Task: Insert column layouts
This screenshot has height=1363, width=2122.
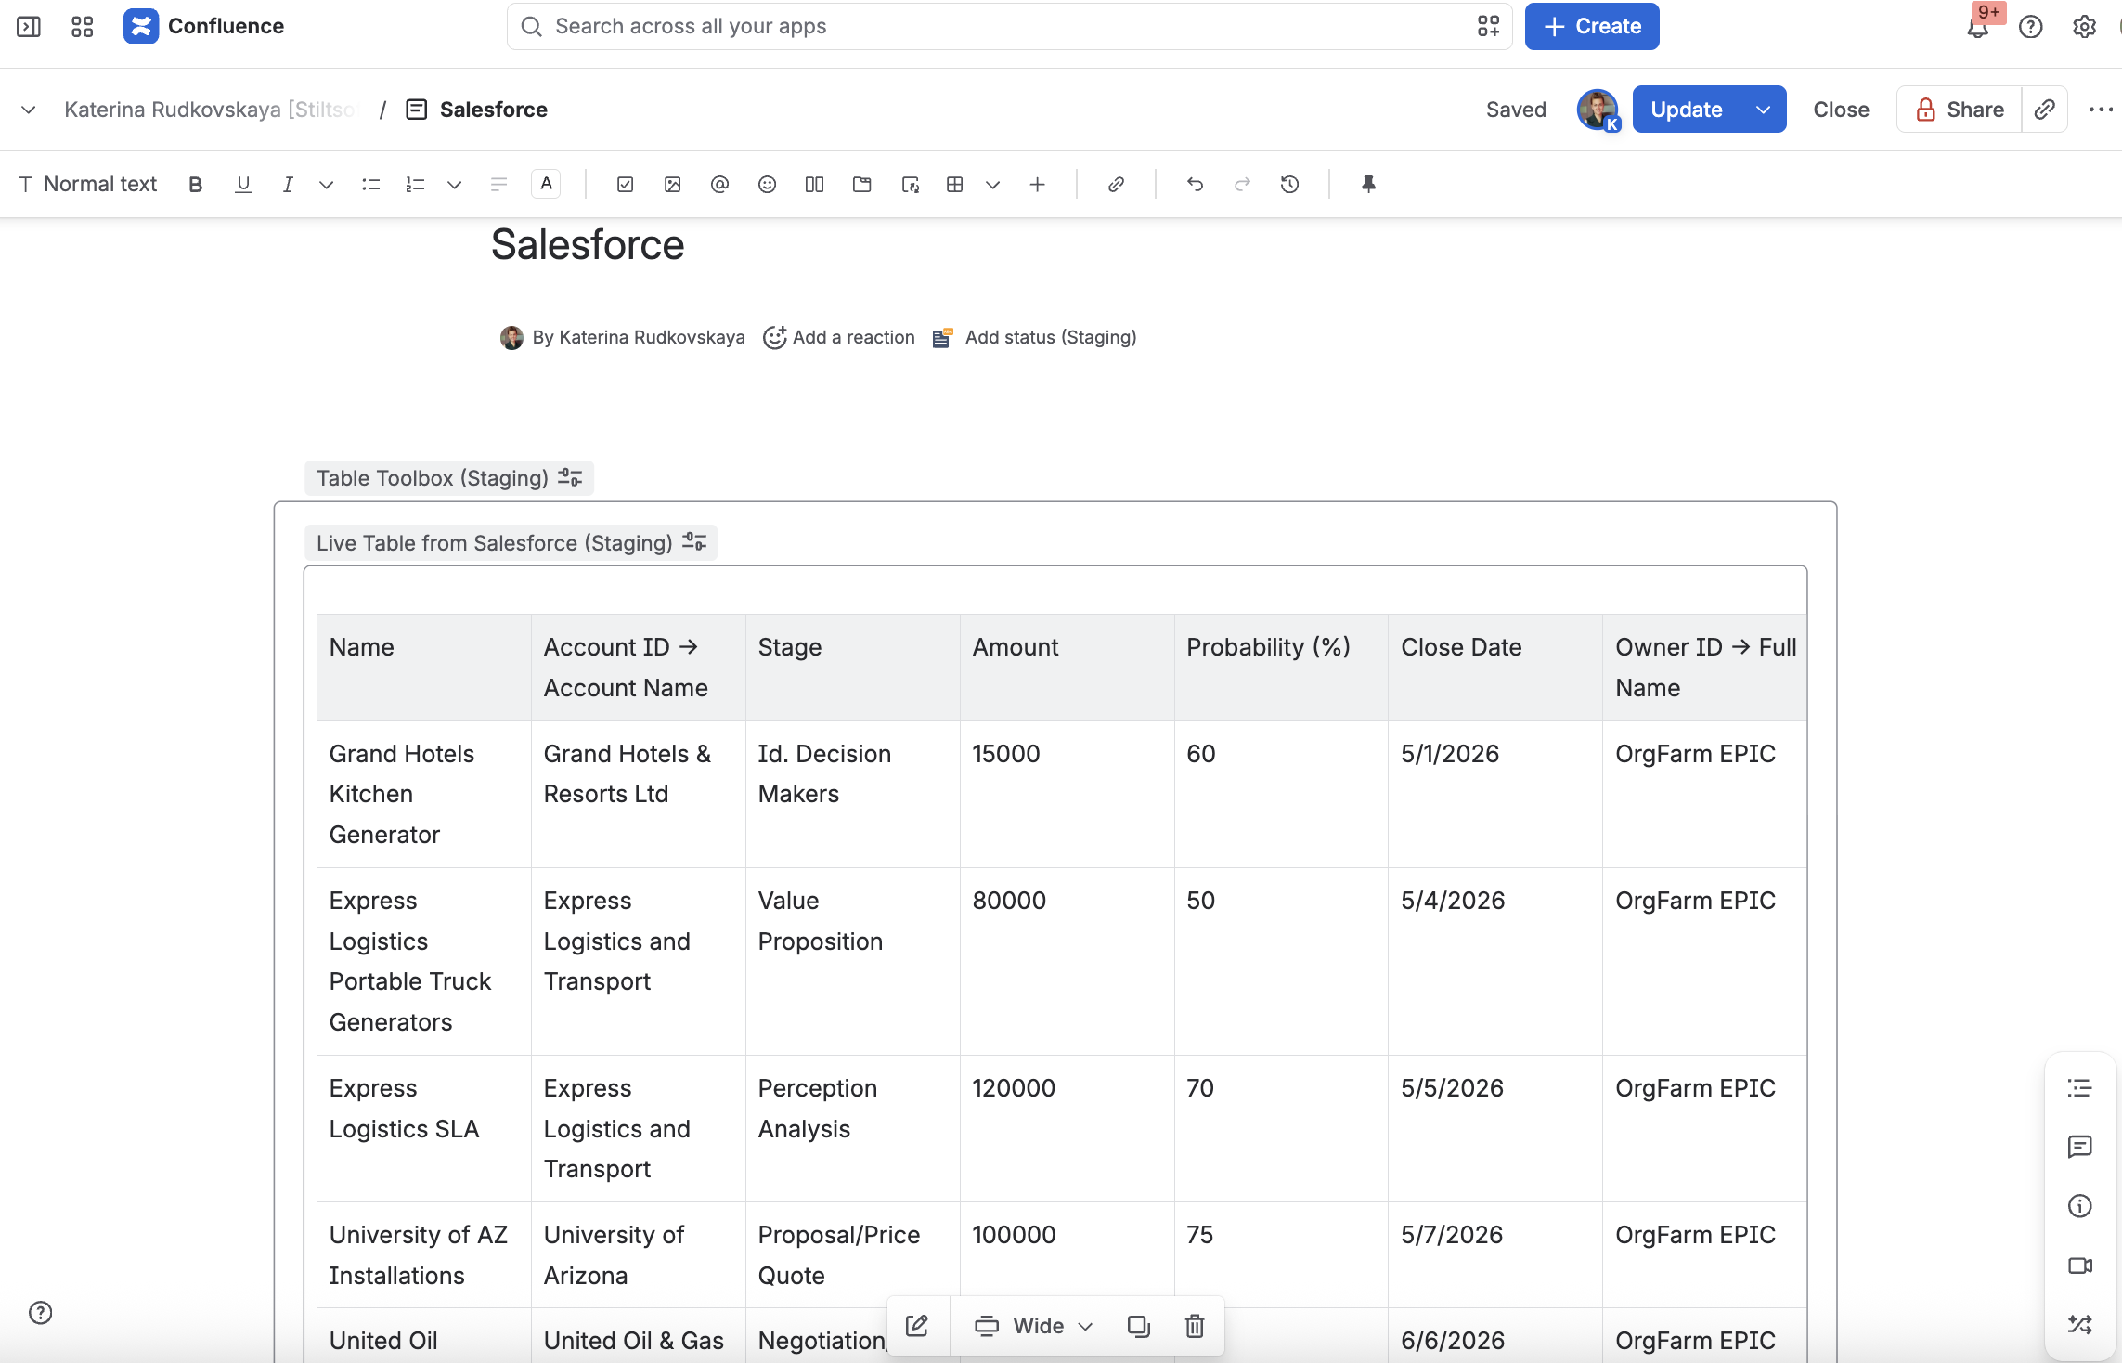Action: (814, 185)
